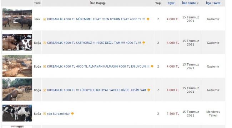Open first cattle pen photo thumbnail
The width and height of the screenshot is (232, 128).
point(17,19)
